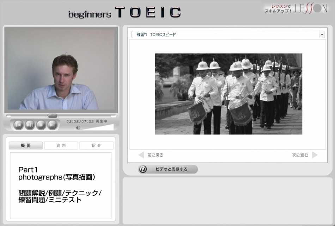Select the 概要 tab
This screenshot has width=335, height=226.
tap(26, 146)
